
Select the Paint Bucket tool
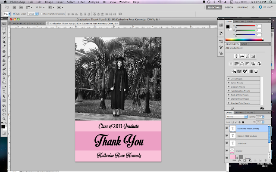[x=4, y=74]
